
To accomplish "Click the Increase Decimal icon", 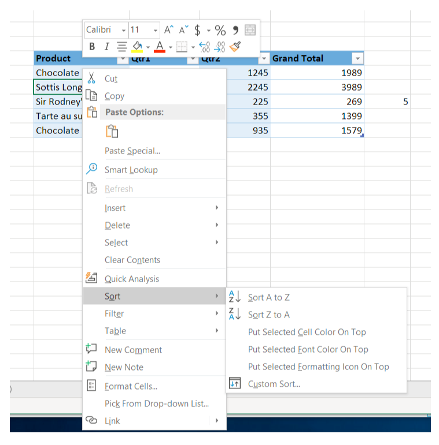I will point(204,47).
